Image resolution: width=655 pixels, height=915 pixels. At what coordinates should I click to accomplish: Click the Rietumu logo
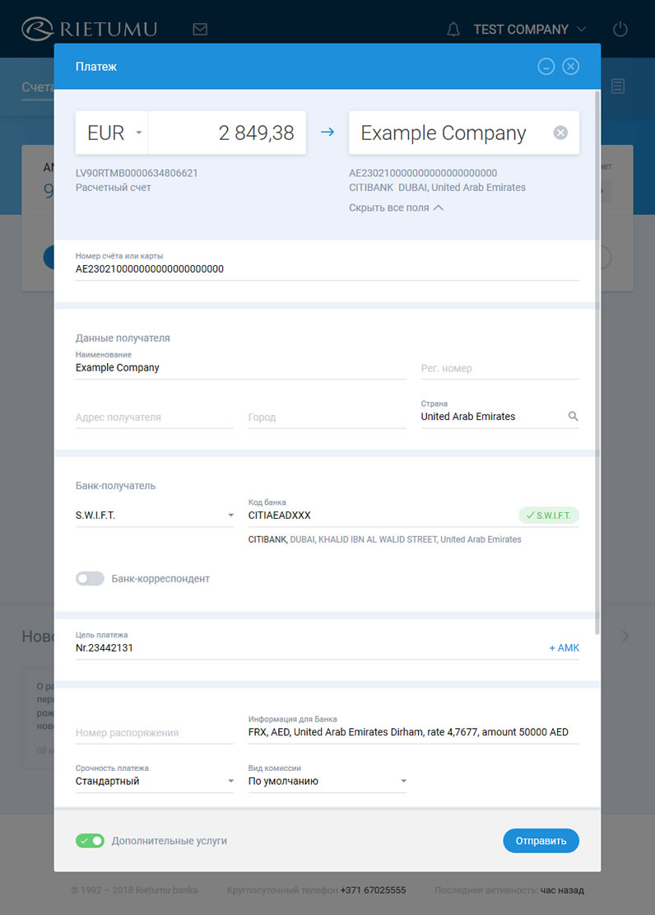pos(89,30)
